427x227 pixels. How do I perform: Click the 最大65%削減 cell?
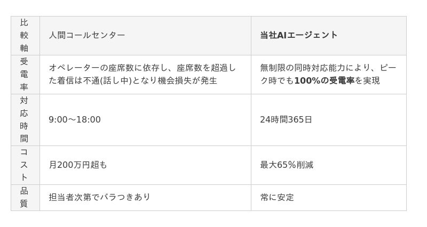click(329, 165)
